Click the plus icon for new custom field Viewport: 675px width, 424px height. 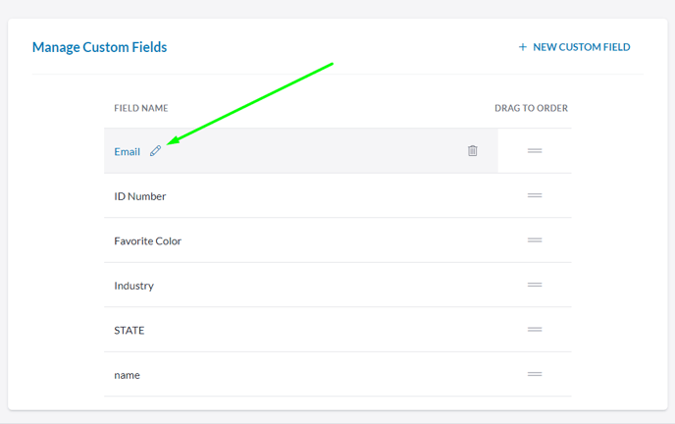pyautogui.click(x=523, y=47)
